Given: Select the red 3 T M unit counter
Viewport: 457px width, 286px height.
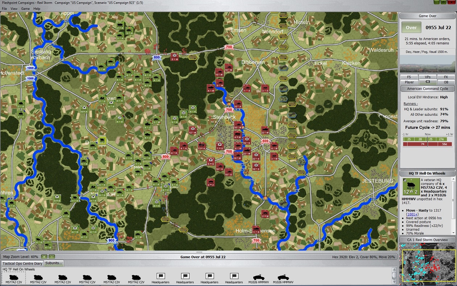Looking at the screenshot, I should pyautogui.click(x=274, y=156).
